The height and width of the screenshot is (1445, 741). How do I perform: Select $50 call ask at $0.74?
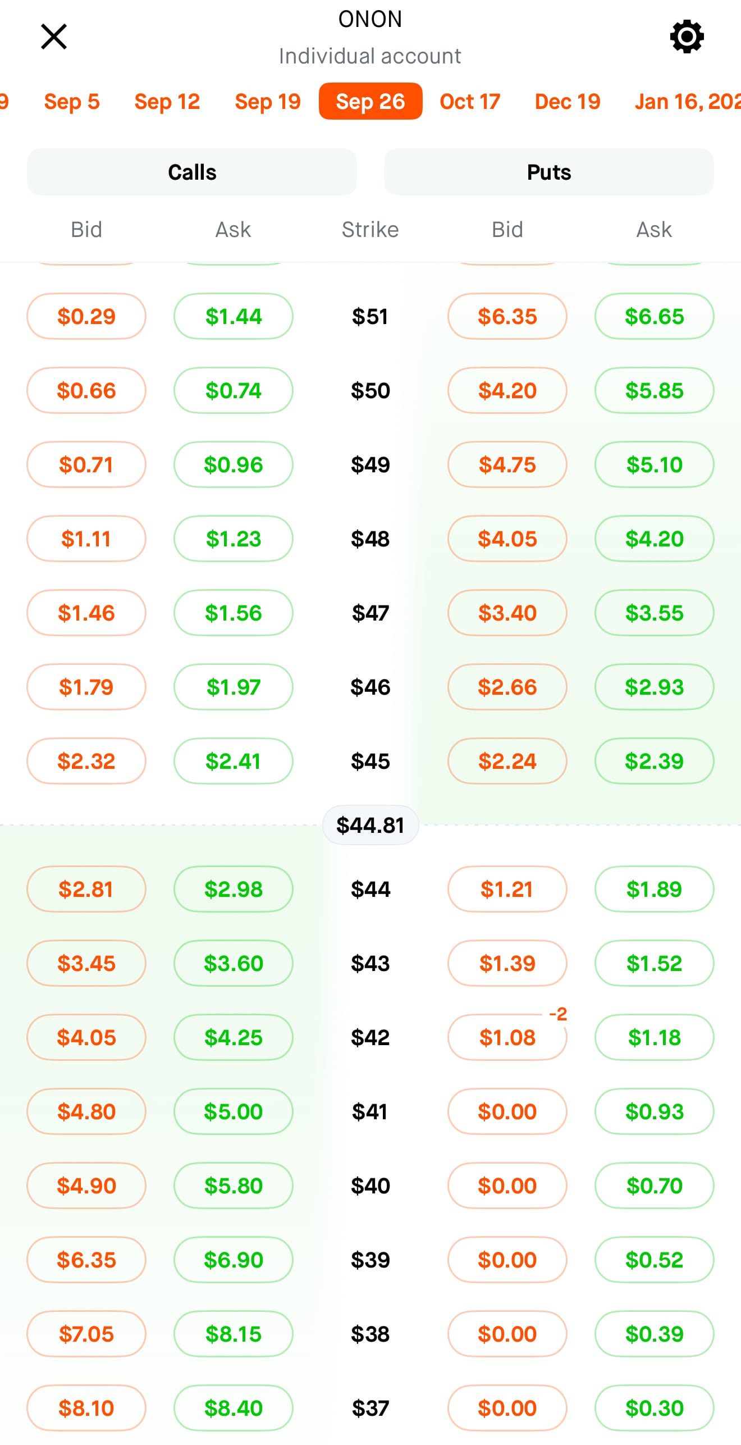[x=234, y=390]
